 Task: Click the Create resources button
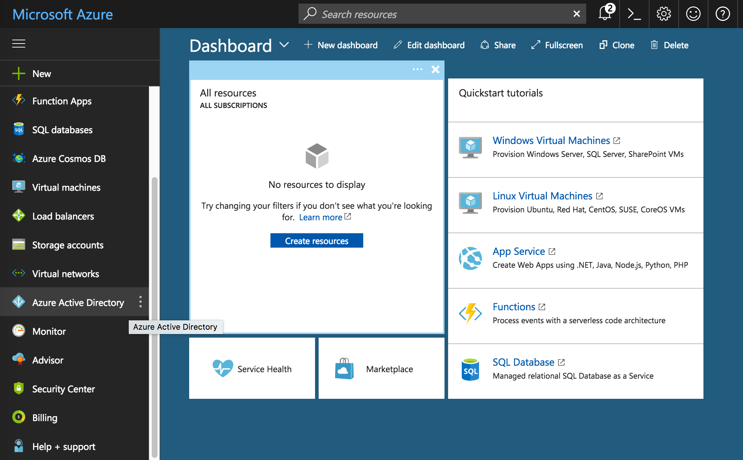tap(316, 241)
